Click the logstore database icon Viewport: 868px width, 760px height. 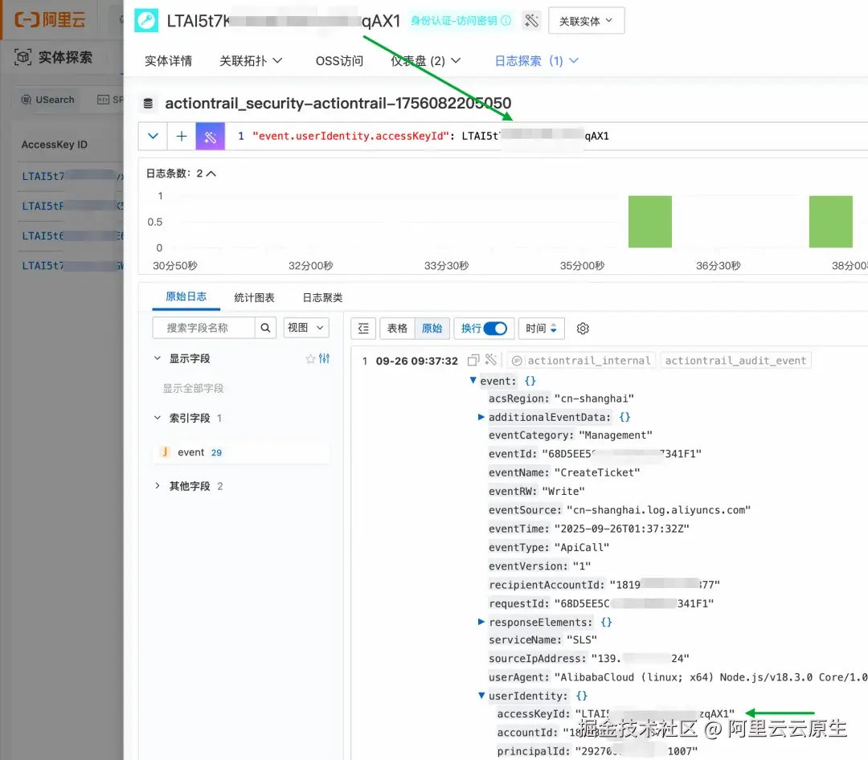[x=148, y=104]
